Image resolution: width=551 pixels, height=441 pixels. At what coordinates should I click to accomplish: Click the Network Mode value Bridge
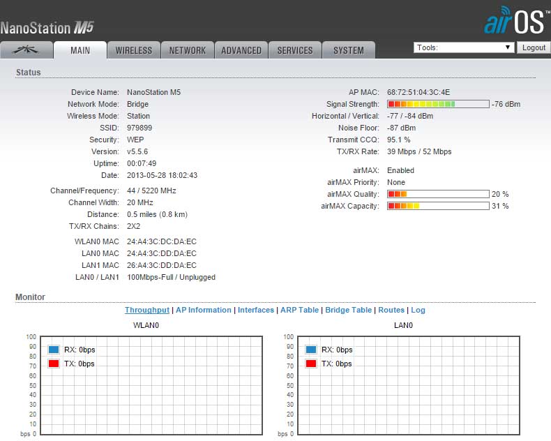[x=138, y=104]
